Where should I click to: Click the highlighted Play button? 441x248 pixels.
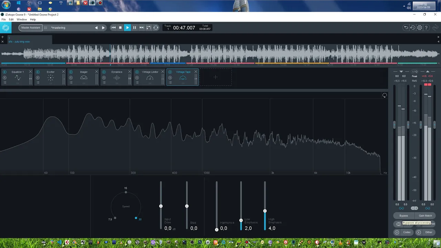pyautogui.click(x=127, y=28)
